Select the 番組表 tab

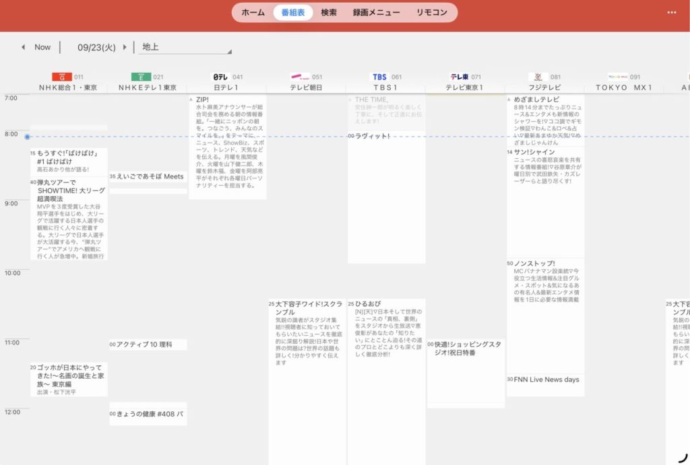[x=292, y=12]
